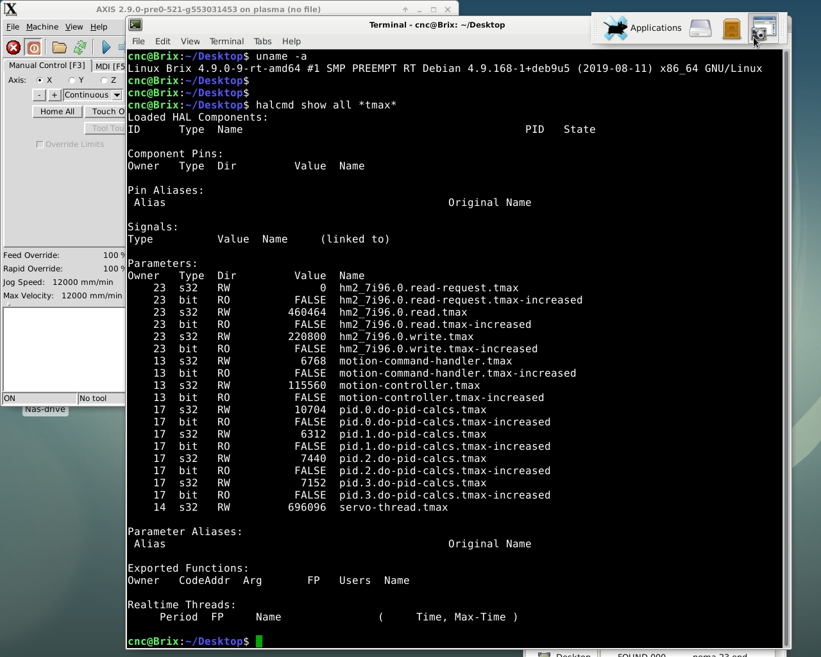
Task: Click the value 460464 in terminal
Action: click(307, 312)
